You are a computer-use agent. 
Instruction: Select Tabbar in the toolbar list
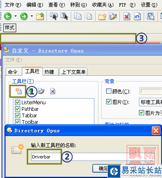29,116
